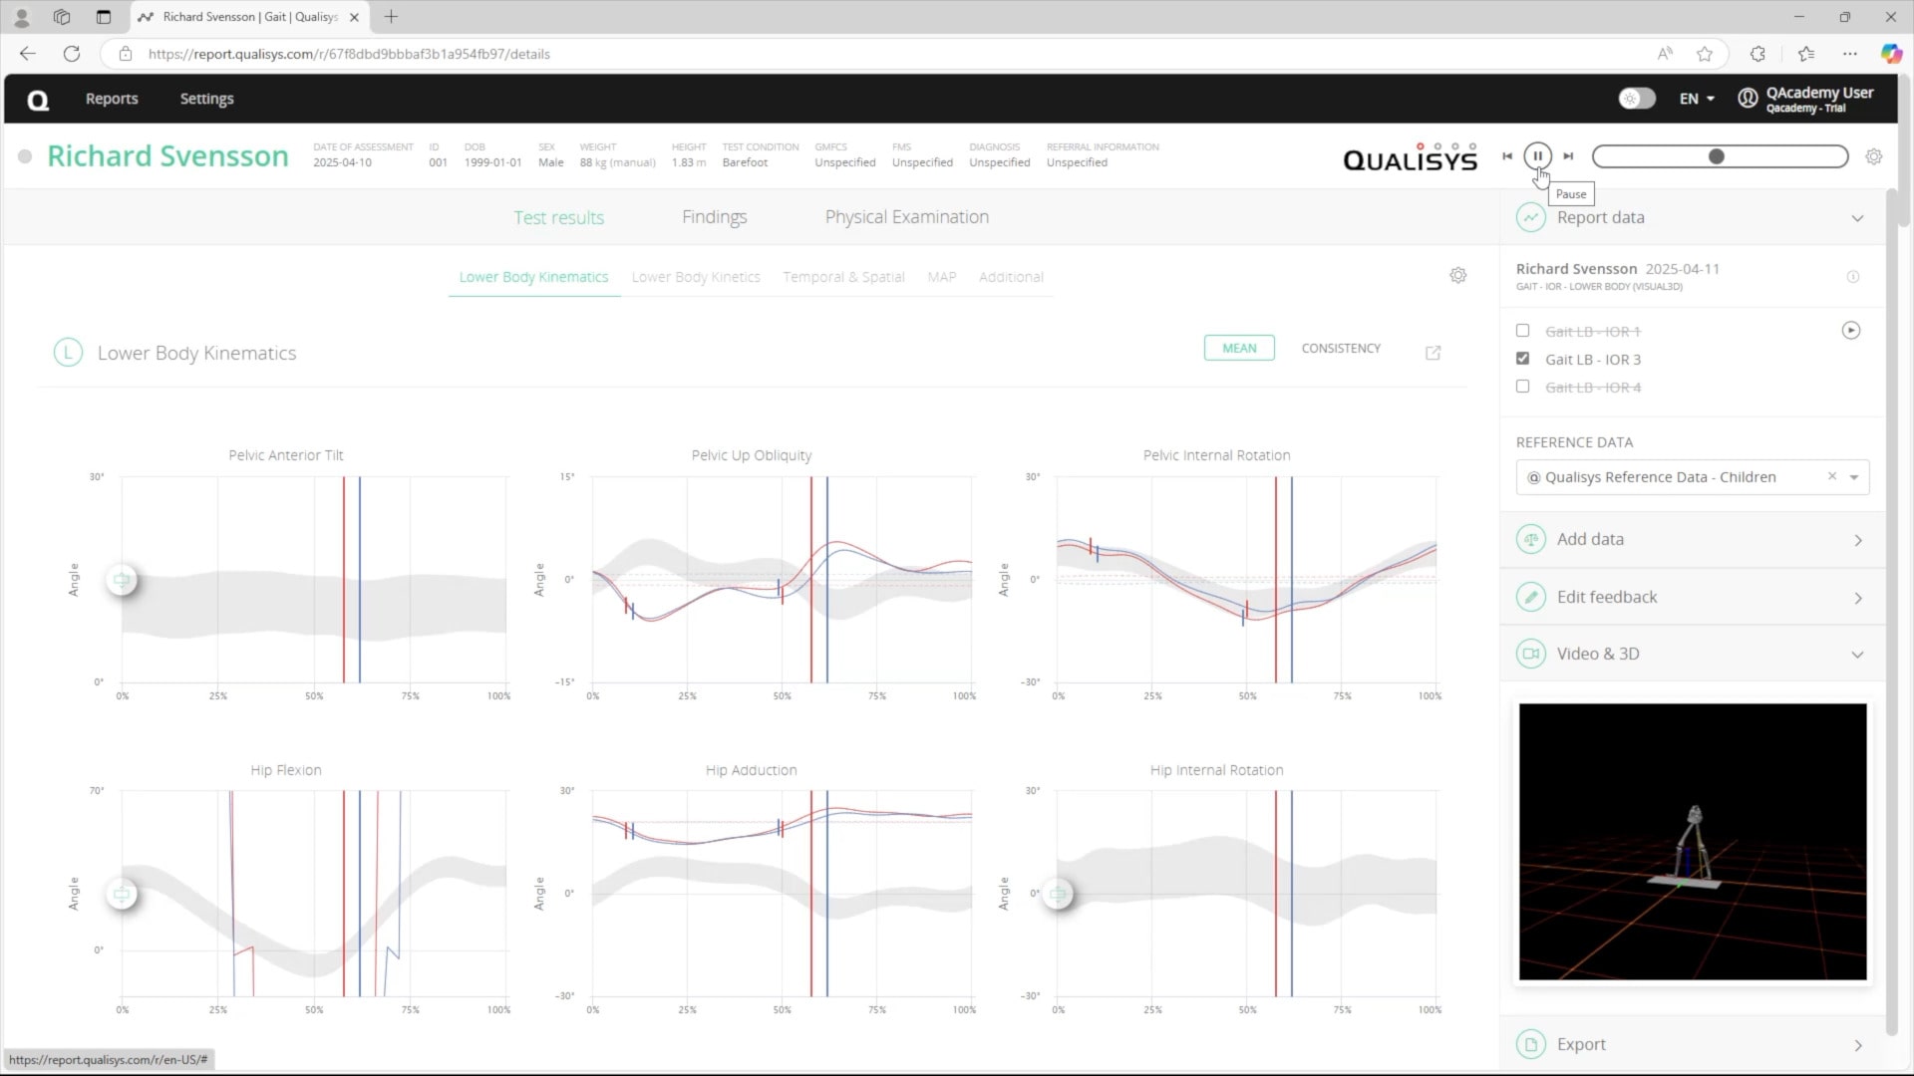Screen dimensions: 1914x1076
Task: Open the reference data dropdown arrow
Action: tap(1854, 477)
